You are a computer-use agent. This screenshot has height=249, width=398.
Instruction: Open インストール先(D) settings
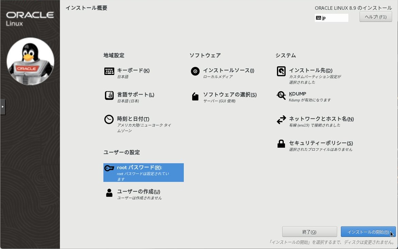pos(311,71)
